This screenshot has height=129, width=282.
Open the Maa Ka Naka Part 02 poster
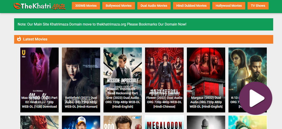click(x=39, y=80)
